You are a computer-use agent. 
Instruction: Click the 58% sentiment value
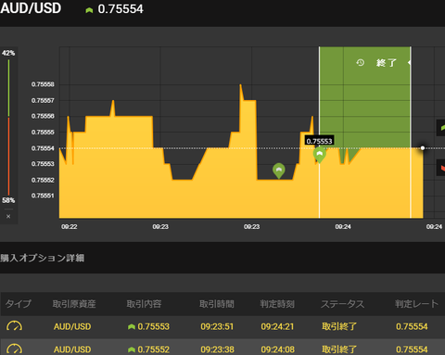pyautogui.click(x=8, y=200)
